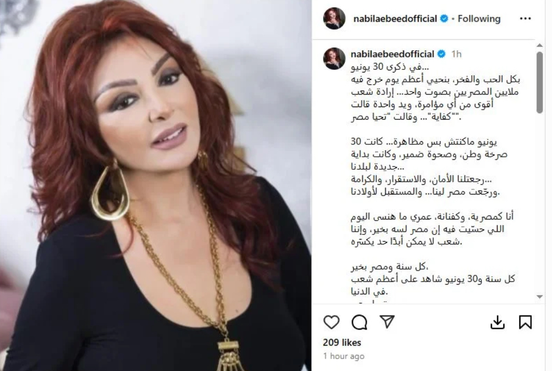552x371 pixels.
Task: Toggle the Following status
Action: click(479, 19)
